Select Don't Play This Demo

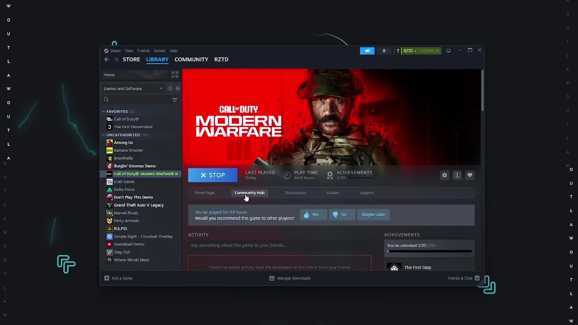tap(133, 197)
